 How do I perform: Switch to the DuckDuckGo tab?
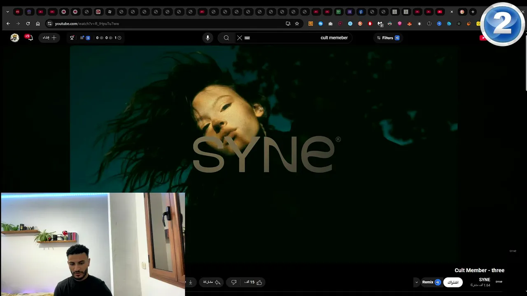tap(462, 12)
